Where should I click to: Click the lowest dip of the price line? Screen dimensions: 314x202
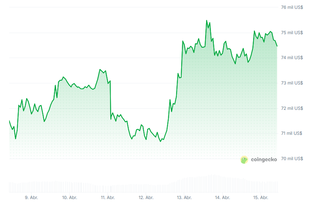(160, 141)
